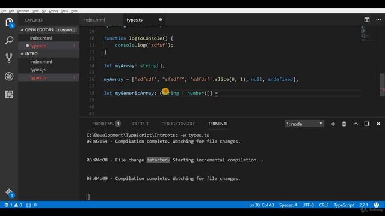
Task: Click the code minimap preview
Action: (x=367, y=33)
